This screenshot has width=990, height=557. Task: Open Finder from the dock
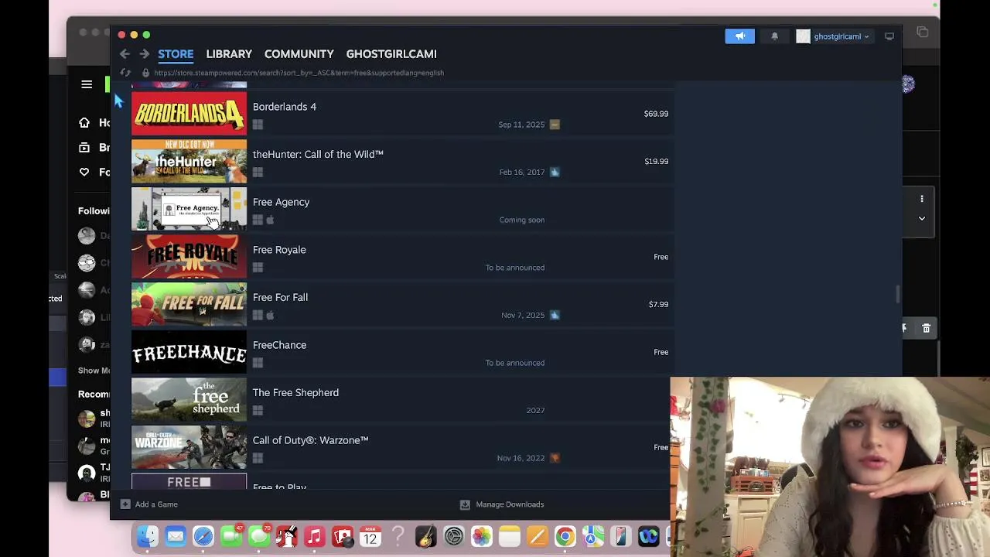[148, 536]
